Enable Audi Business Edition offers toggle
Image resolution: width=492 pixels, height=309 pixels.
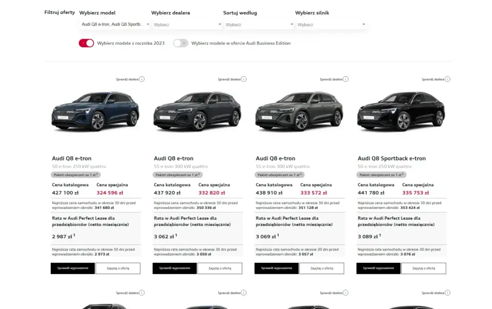180,43
